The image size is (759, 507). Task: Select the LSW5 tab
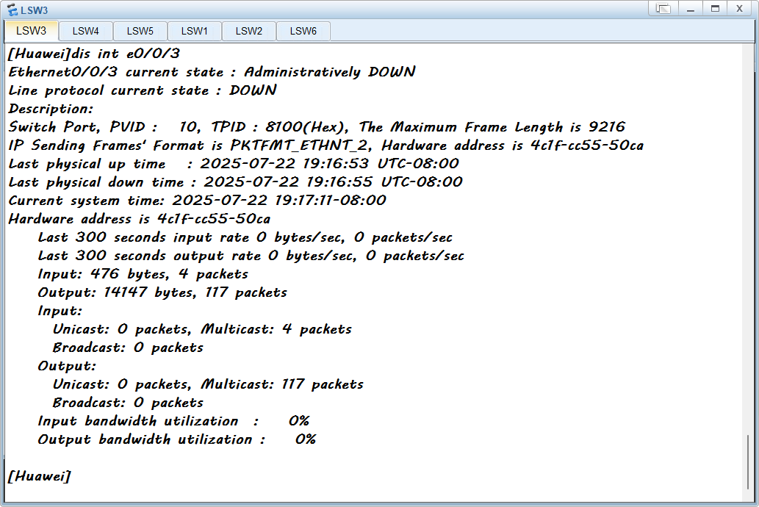140,32
